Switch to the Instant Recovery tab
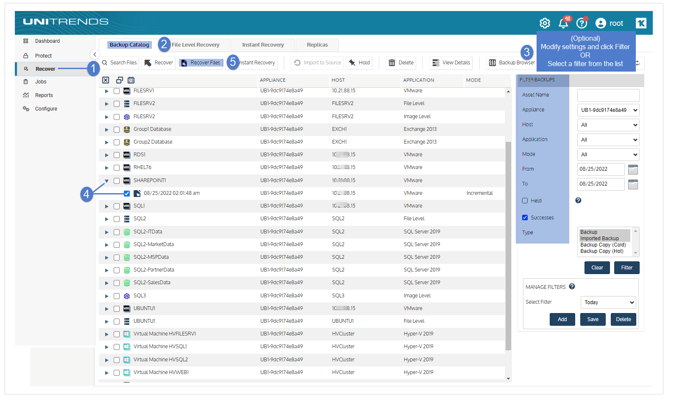 click(x=263, y=45)
